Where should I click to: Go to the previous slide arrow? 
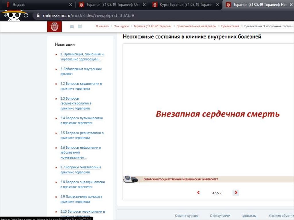point(198,192)
